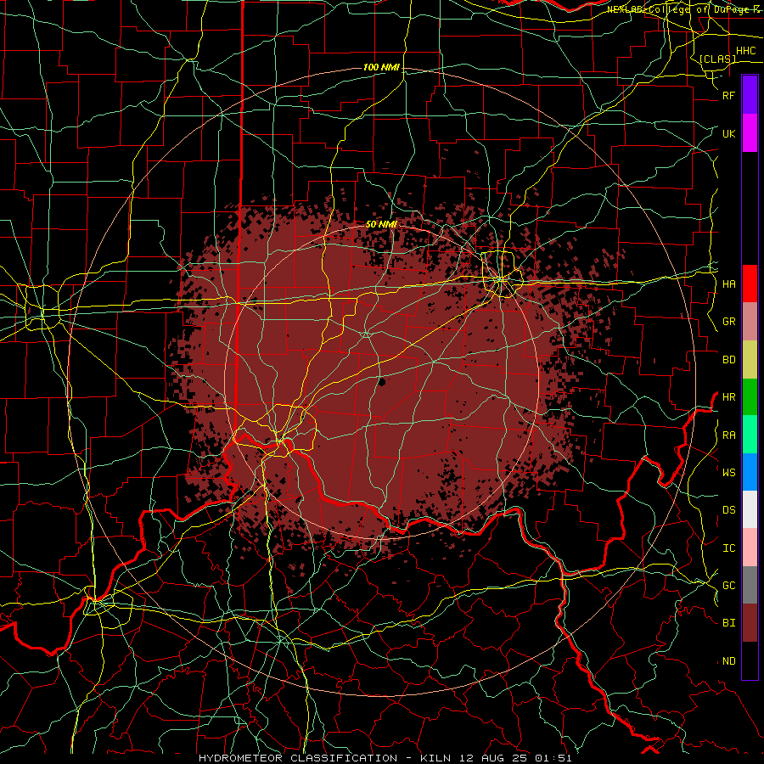Select the BI brown legend swatch
Image resolution: width=764 pixels, height=764 pixels.
(x=750, y=623)
